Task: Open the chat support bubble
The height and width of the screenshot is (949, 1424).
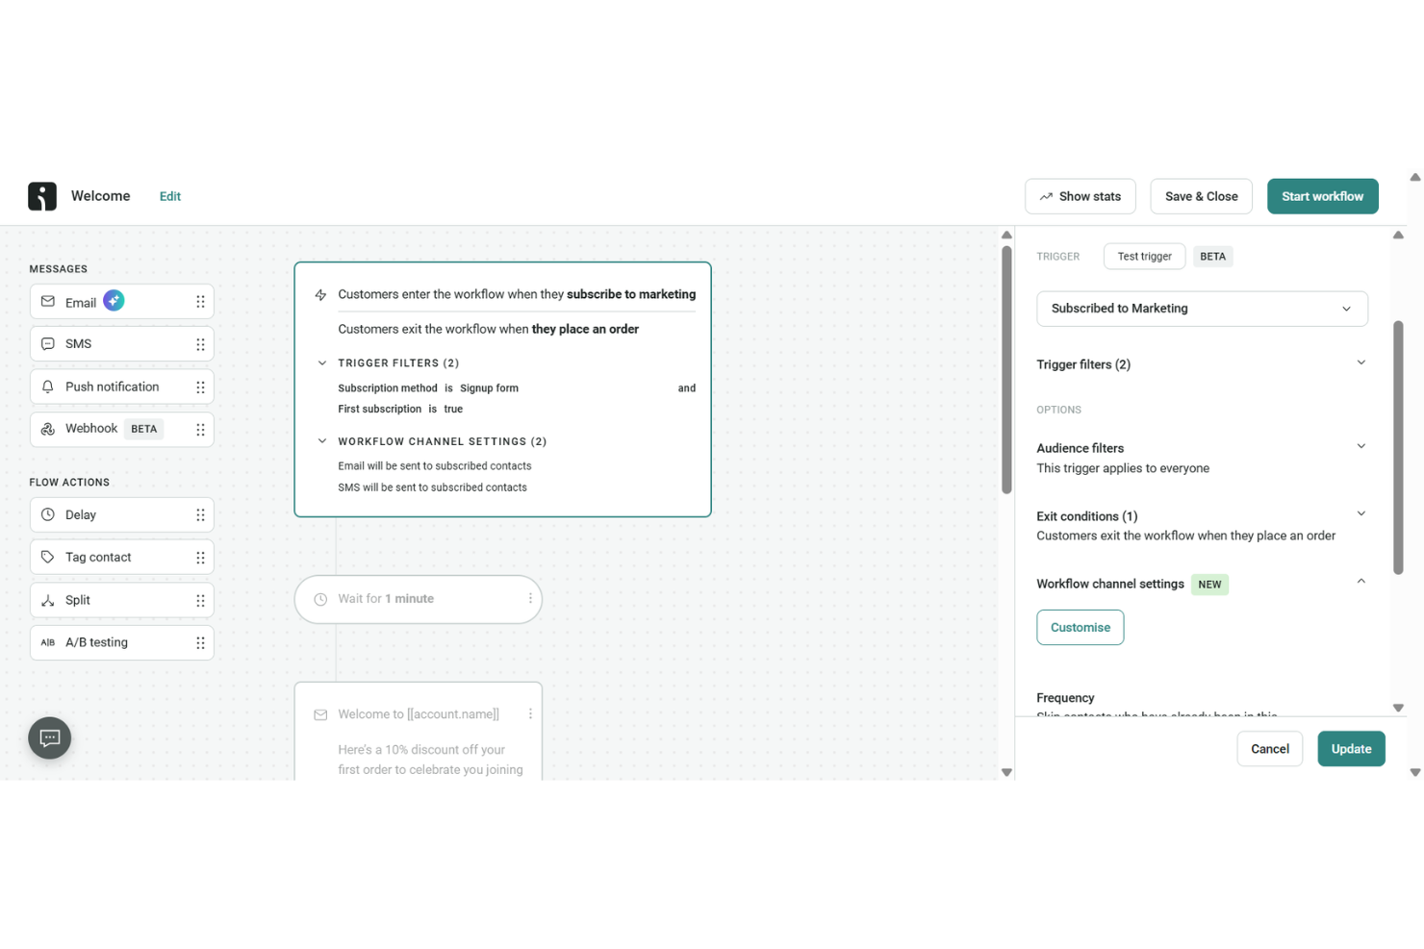Action: [x=50, y=738]
